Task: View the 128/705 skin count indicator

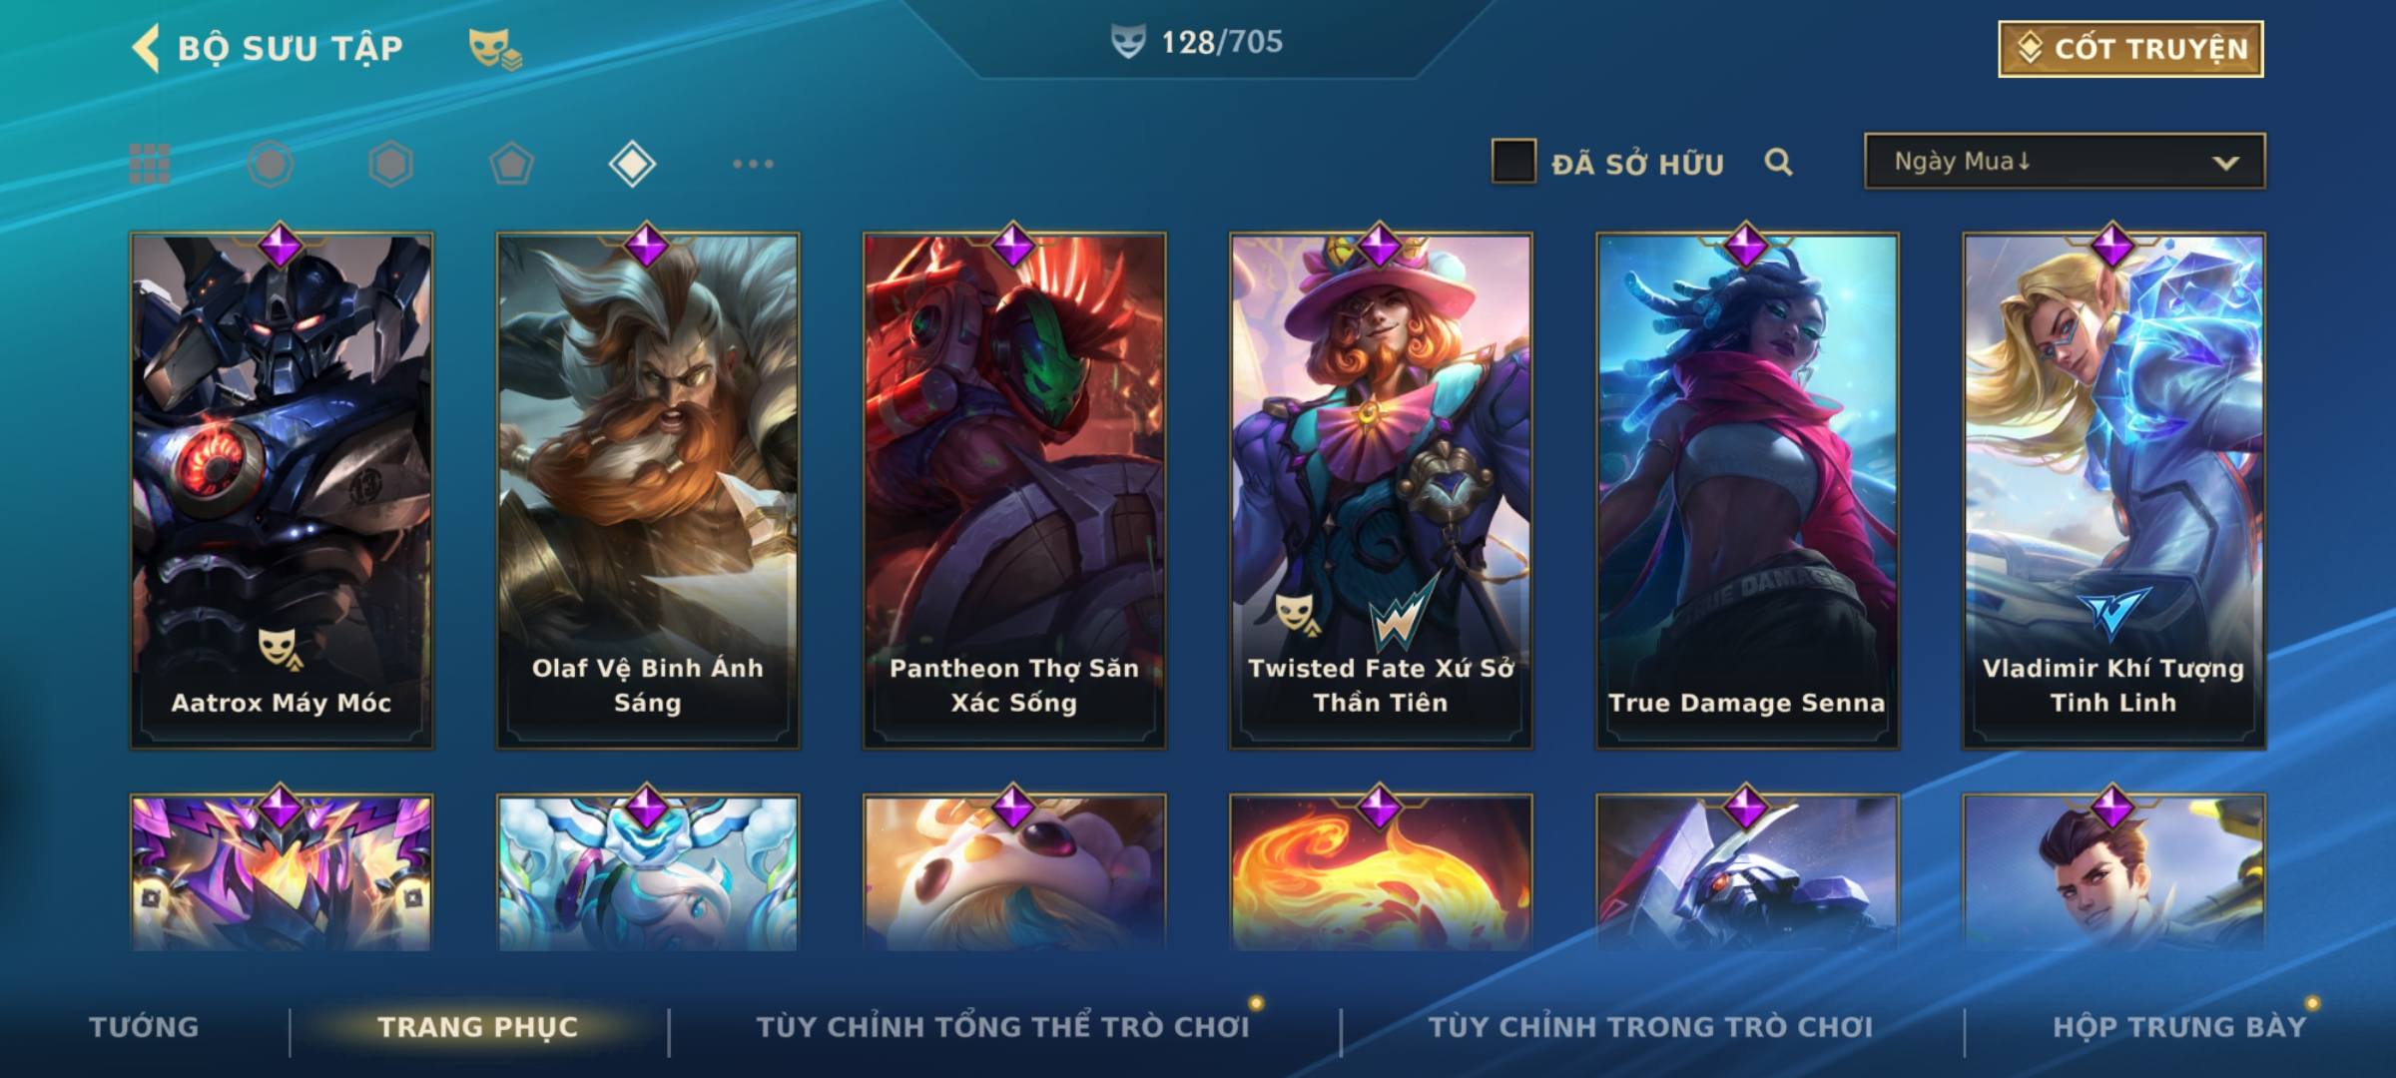Action: (1197, 42)
